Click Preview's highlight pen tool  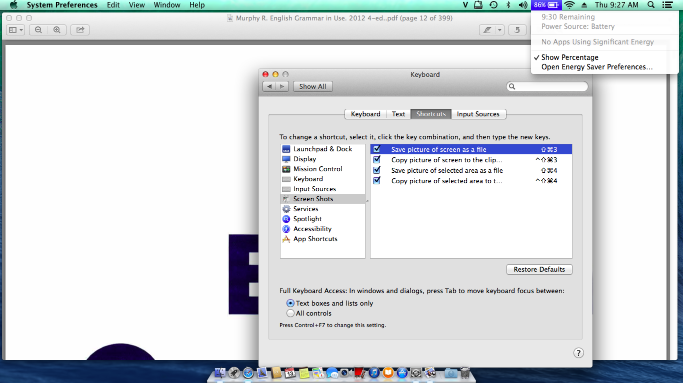pyautogui.click(x=487, y=30)
